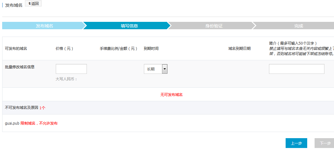Click the 到期时间 column header
This screenshot has height=160, width=334.
click(x=151, y=49)
